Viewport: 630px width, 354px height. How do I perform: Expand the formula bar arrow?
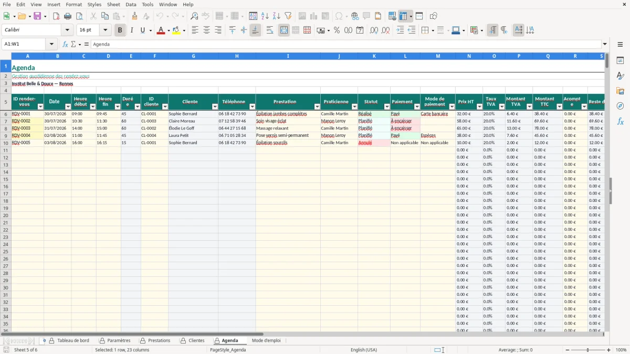(x=605, y=45)
